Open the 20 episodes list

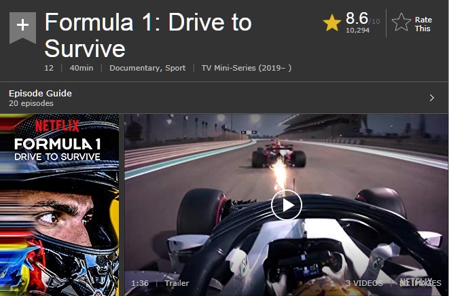[31, 103]
